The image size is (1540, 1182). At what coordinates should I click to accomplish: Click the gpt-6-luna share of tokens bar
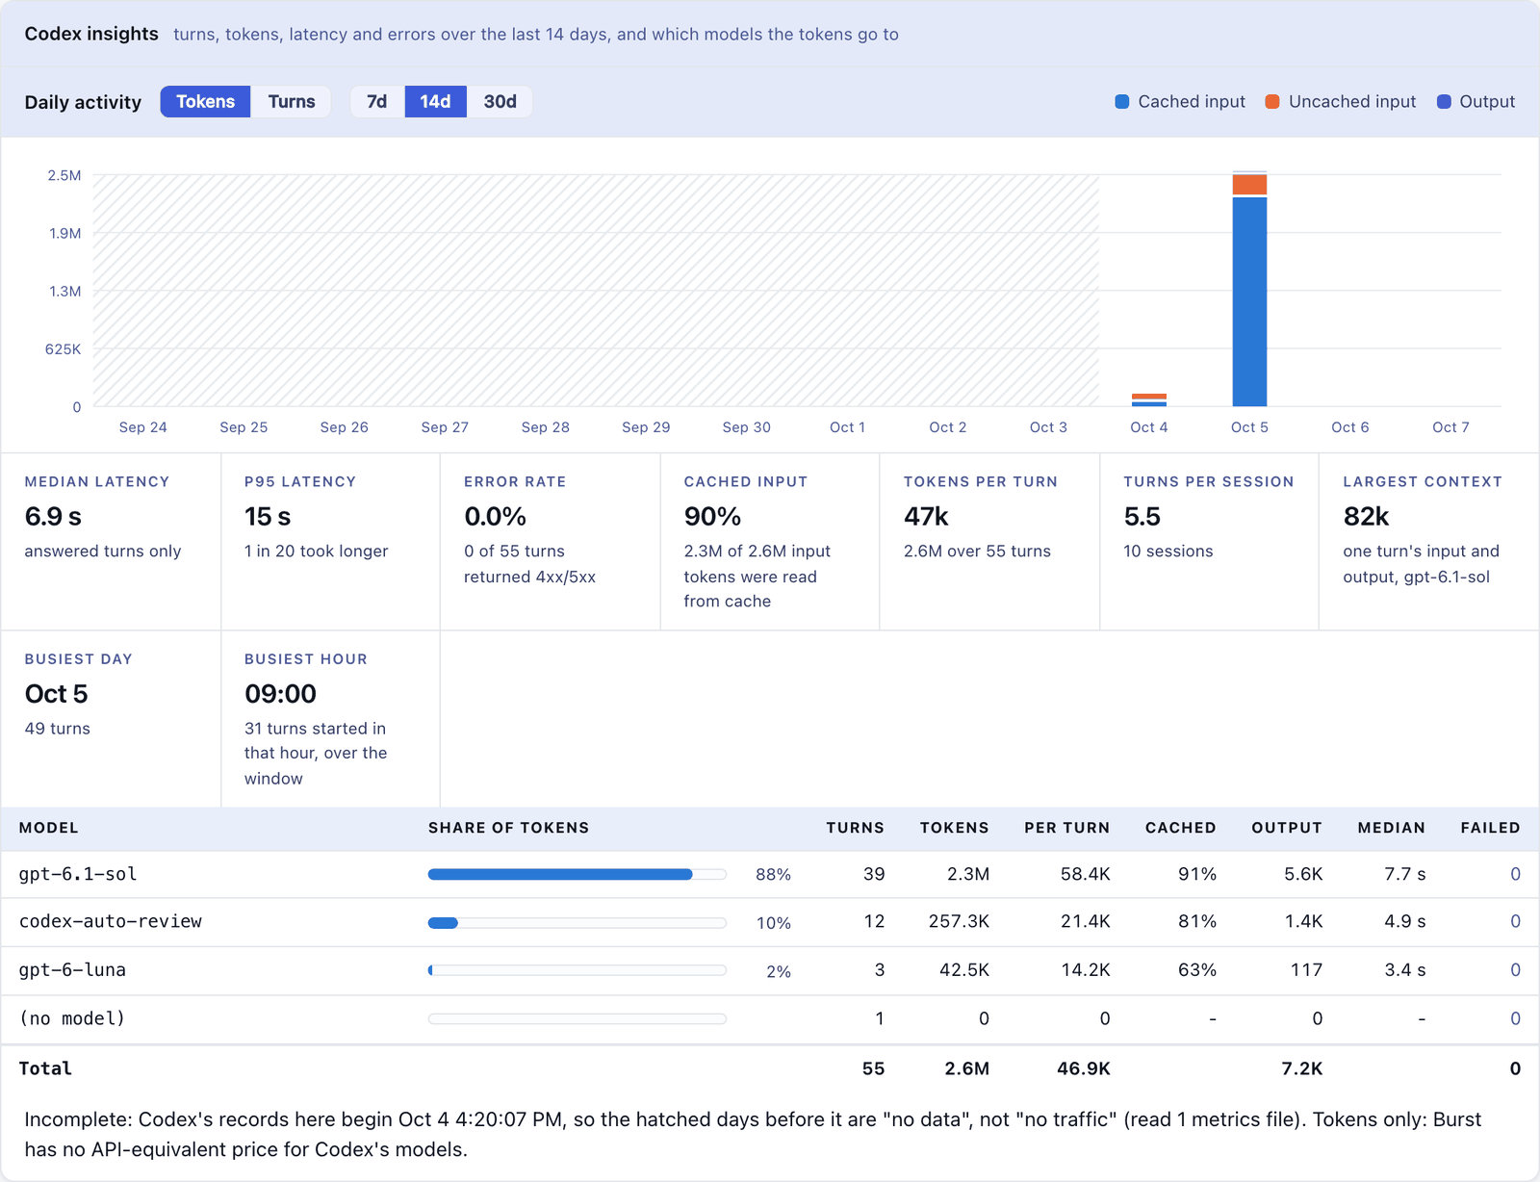point(577,970)
